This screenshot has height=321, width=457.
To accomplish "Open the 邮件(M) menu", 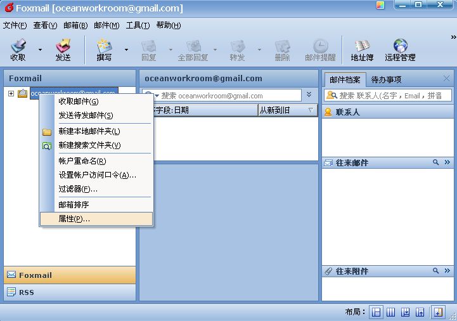I will tap(106, 25).
